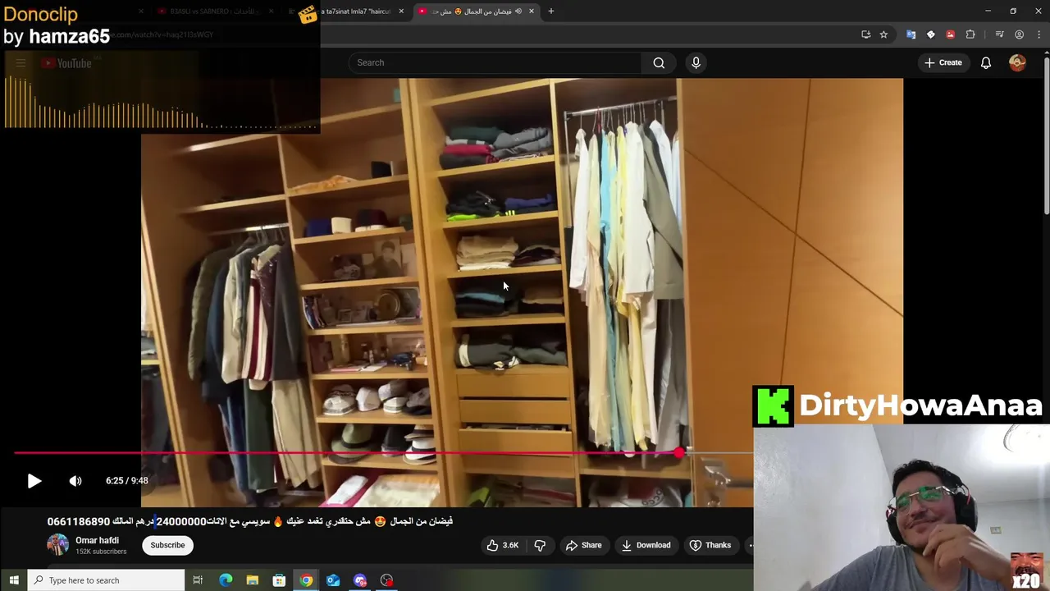
Task: Click the "152K subscribers" text
Action: [101, 552]
